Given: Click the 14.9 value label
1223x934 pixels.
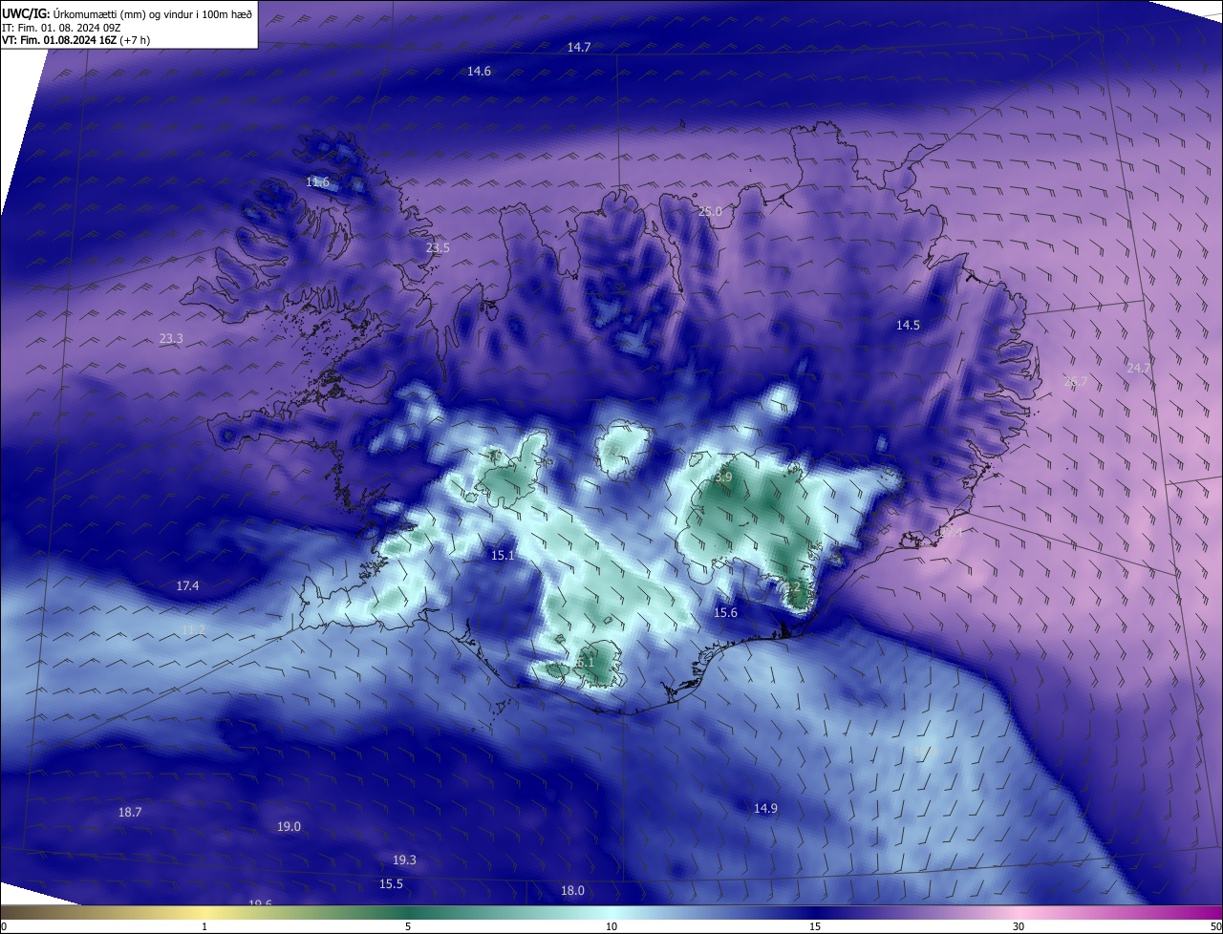Looking at the screenshot, I should [x=765, y=808].
